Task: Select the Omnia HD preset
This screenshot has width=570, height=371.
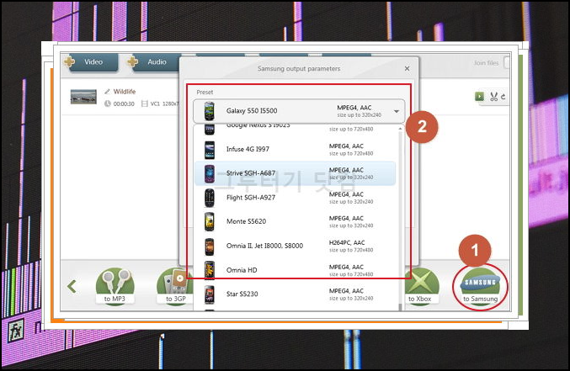Action: 295,270
